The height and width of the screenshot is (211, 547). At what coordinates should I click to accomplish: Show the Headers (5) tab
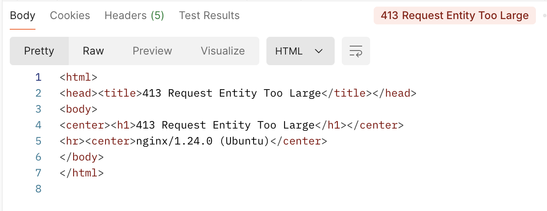point(134,16)
